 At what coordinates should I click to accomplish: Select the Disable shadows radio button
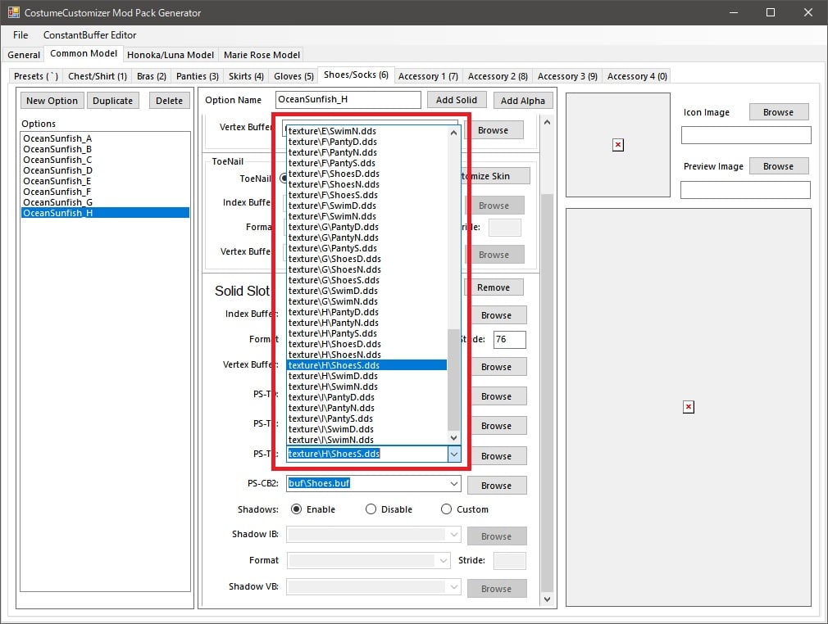371,509
